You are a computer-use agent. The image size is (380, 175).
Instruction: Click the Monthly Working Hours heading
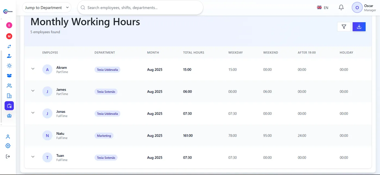coord(85,22)
